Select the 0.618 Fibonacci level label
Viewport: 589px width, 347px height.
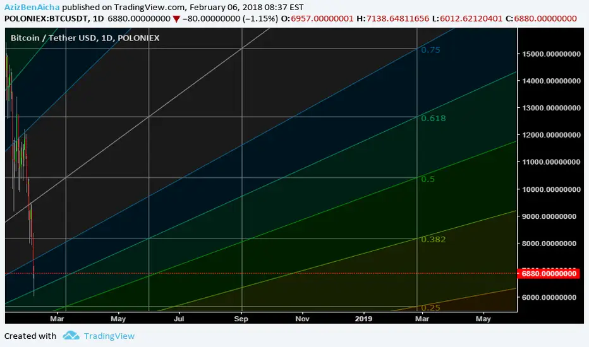pos(433,119)
